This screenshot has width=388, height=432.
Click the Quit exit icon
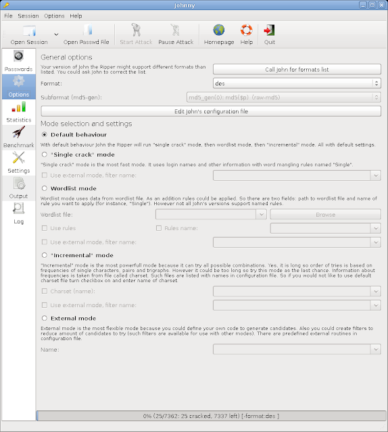coord(269,30)
